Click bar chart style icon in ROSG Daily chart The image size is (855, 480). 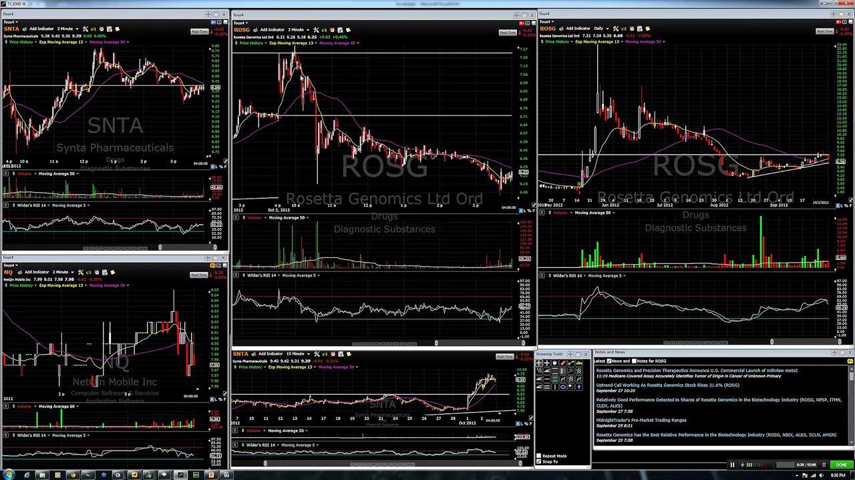coord(623,28)
